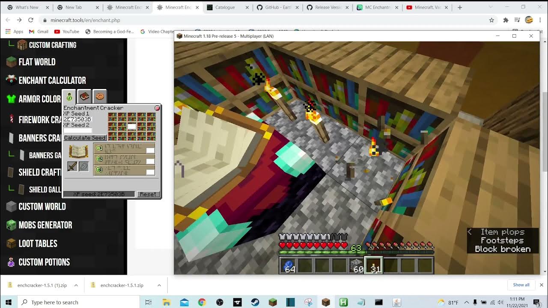
Task: Click the green chestplate Armor Color icon
Action: [x=11, y=99]
